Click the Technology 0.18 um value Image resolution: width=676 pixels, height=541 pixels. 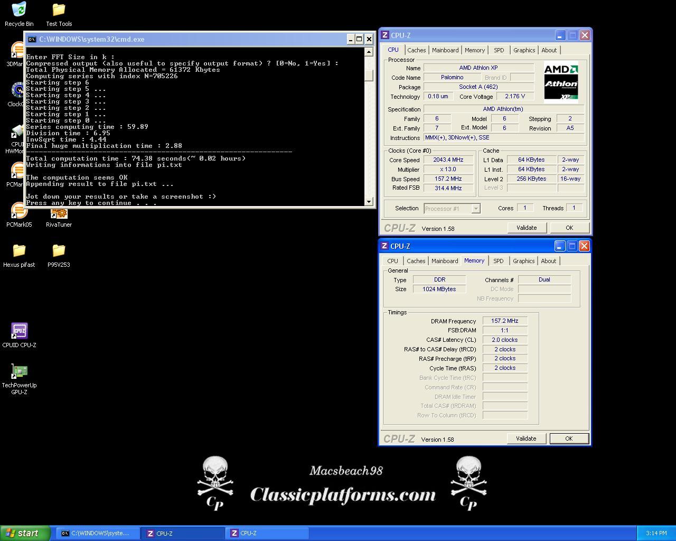(438, 97)
